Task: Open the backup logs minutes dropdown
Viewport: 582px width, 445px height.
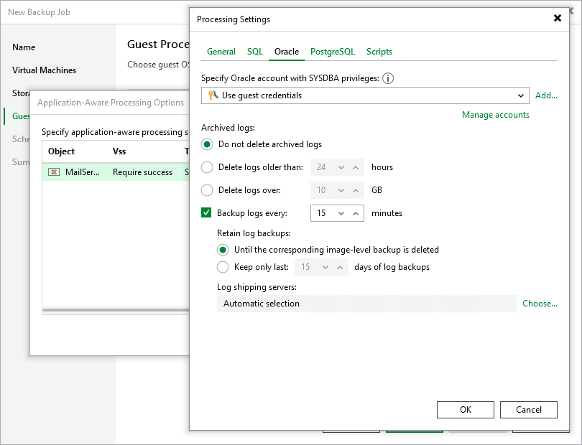Action: pyautogui.click(x=343, y=213)
